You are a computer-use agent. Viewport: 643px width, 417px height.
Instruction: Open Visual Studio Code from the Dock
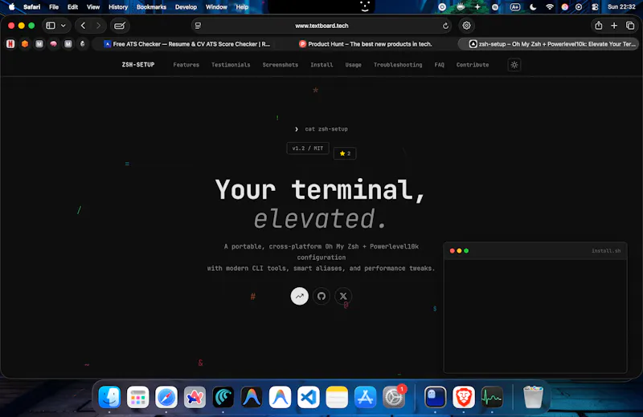pos(309,397)
